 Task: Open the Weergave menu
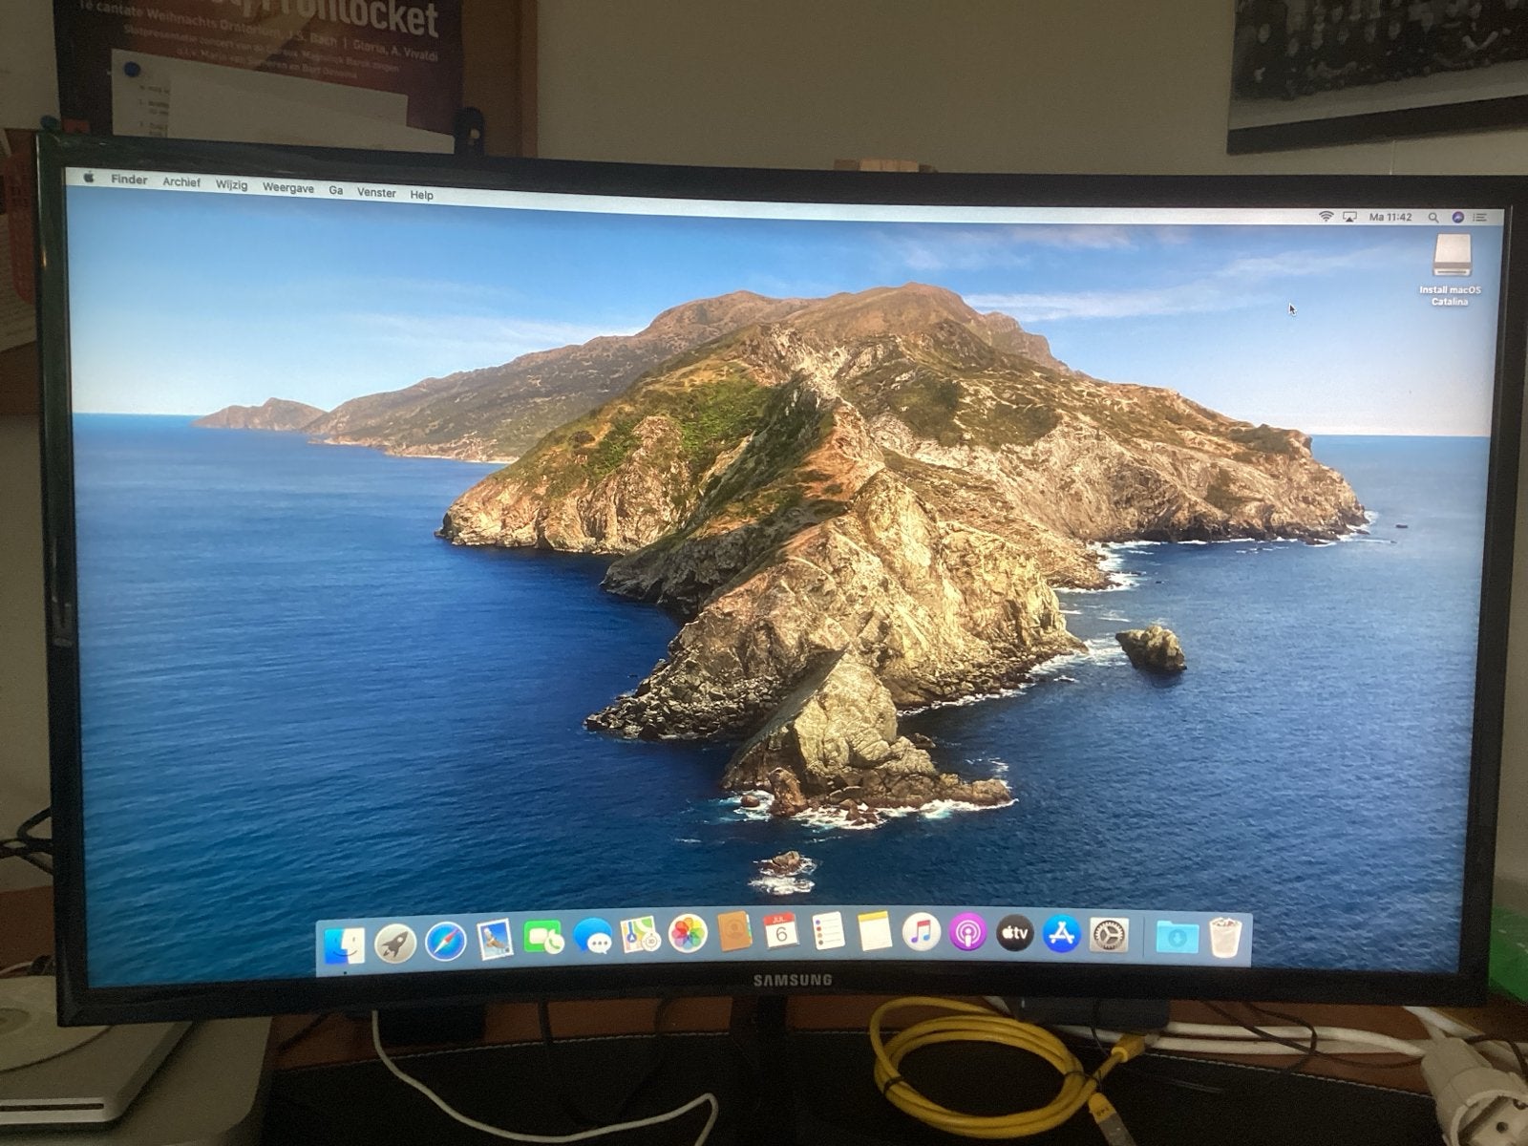pos(288,188)
